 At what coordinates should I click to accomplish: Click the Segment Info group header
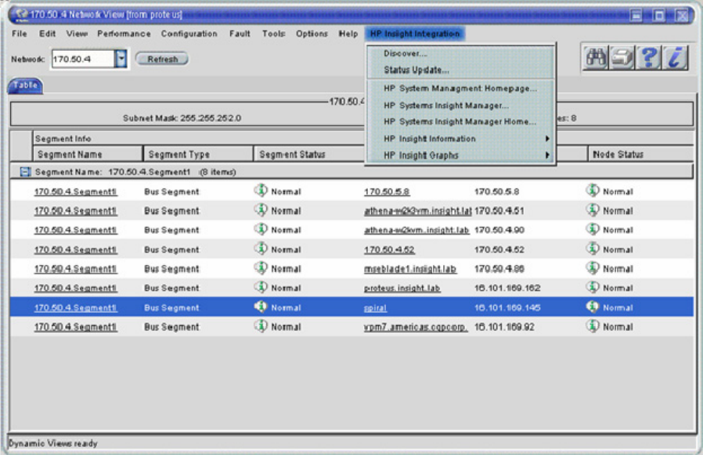tap(63, 139)
